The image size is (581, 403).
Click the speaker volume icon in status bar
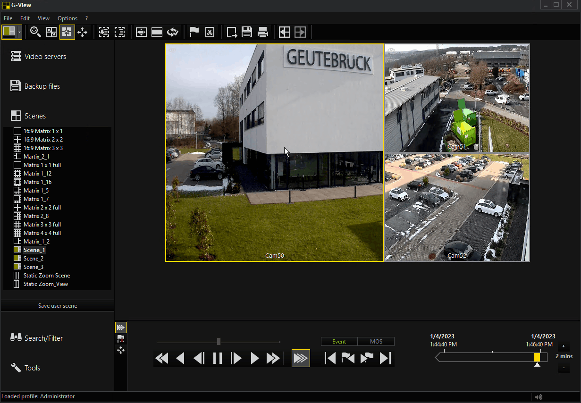539,397
